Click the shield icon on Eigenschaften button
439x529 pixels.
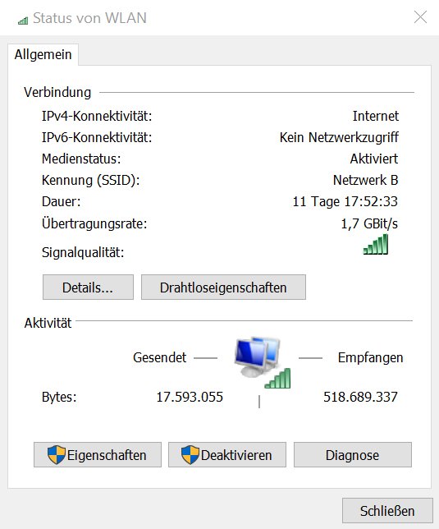pos(57,455)
